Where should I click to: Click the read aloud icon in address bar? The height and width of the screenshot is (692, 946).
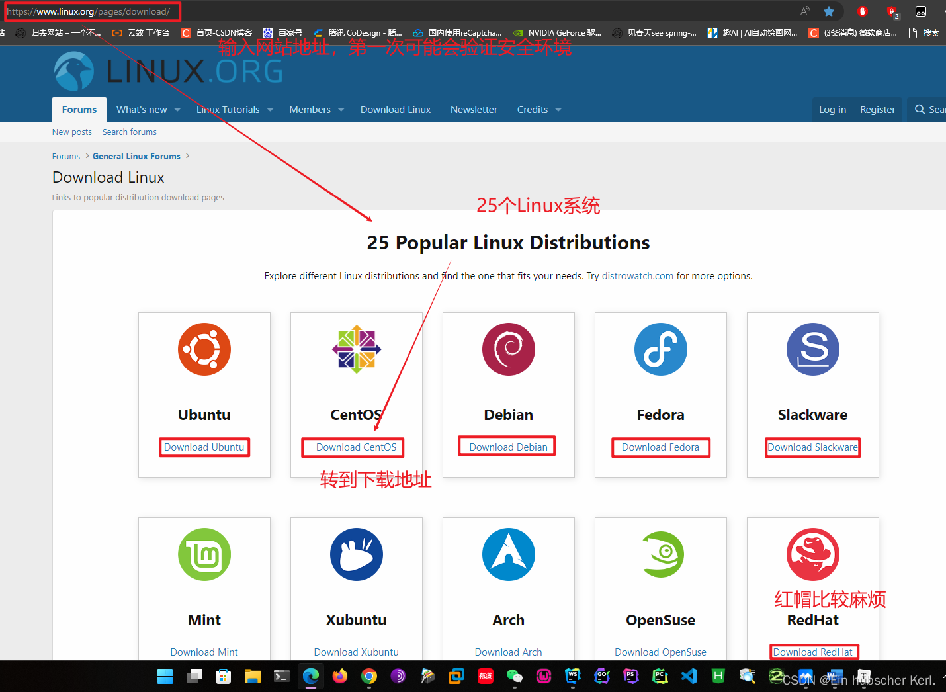click(805, 11)
